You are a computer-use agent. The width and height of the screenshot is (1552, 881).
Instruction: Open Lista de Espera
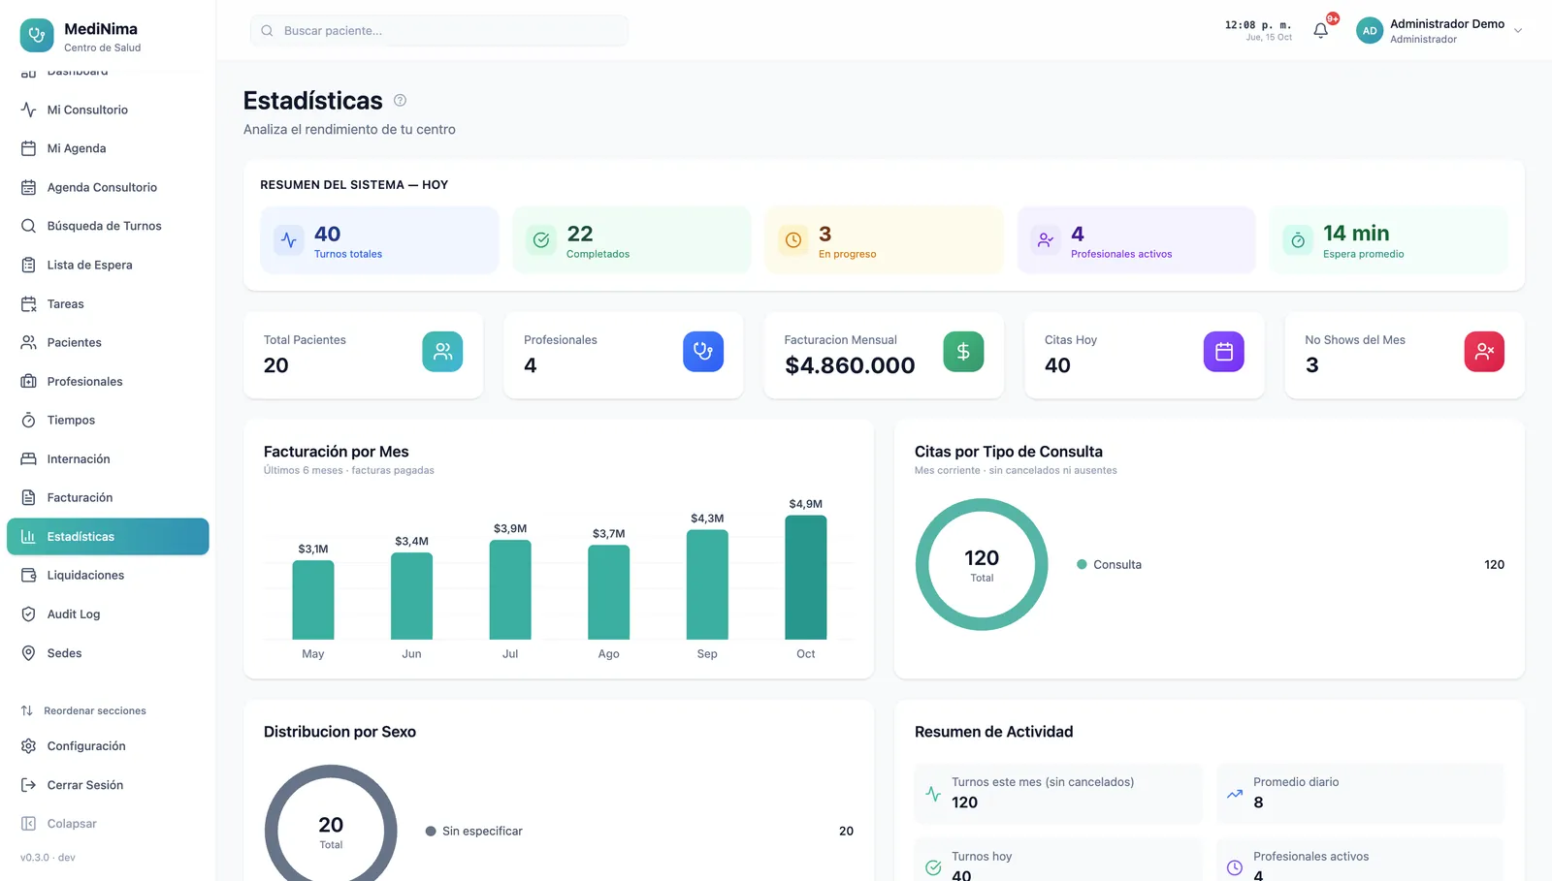pyautogui.click(x=108, y=266)
